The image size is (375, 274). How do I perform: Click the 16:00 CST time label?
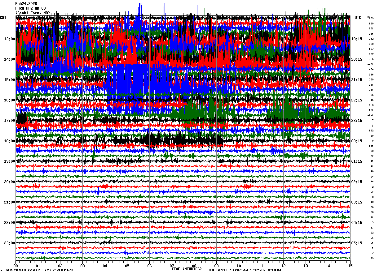pyautogui.click(x=9, y=100)
